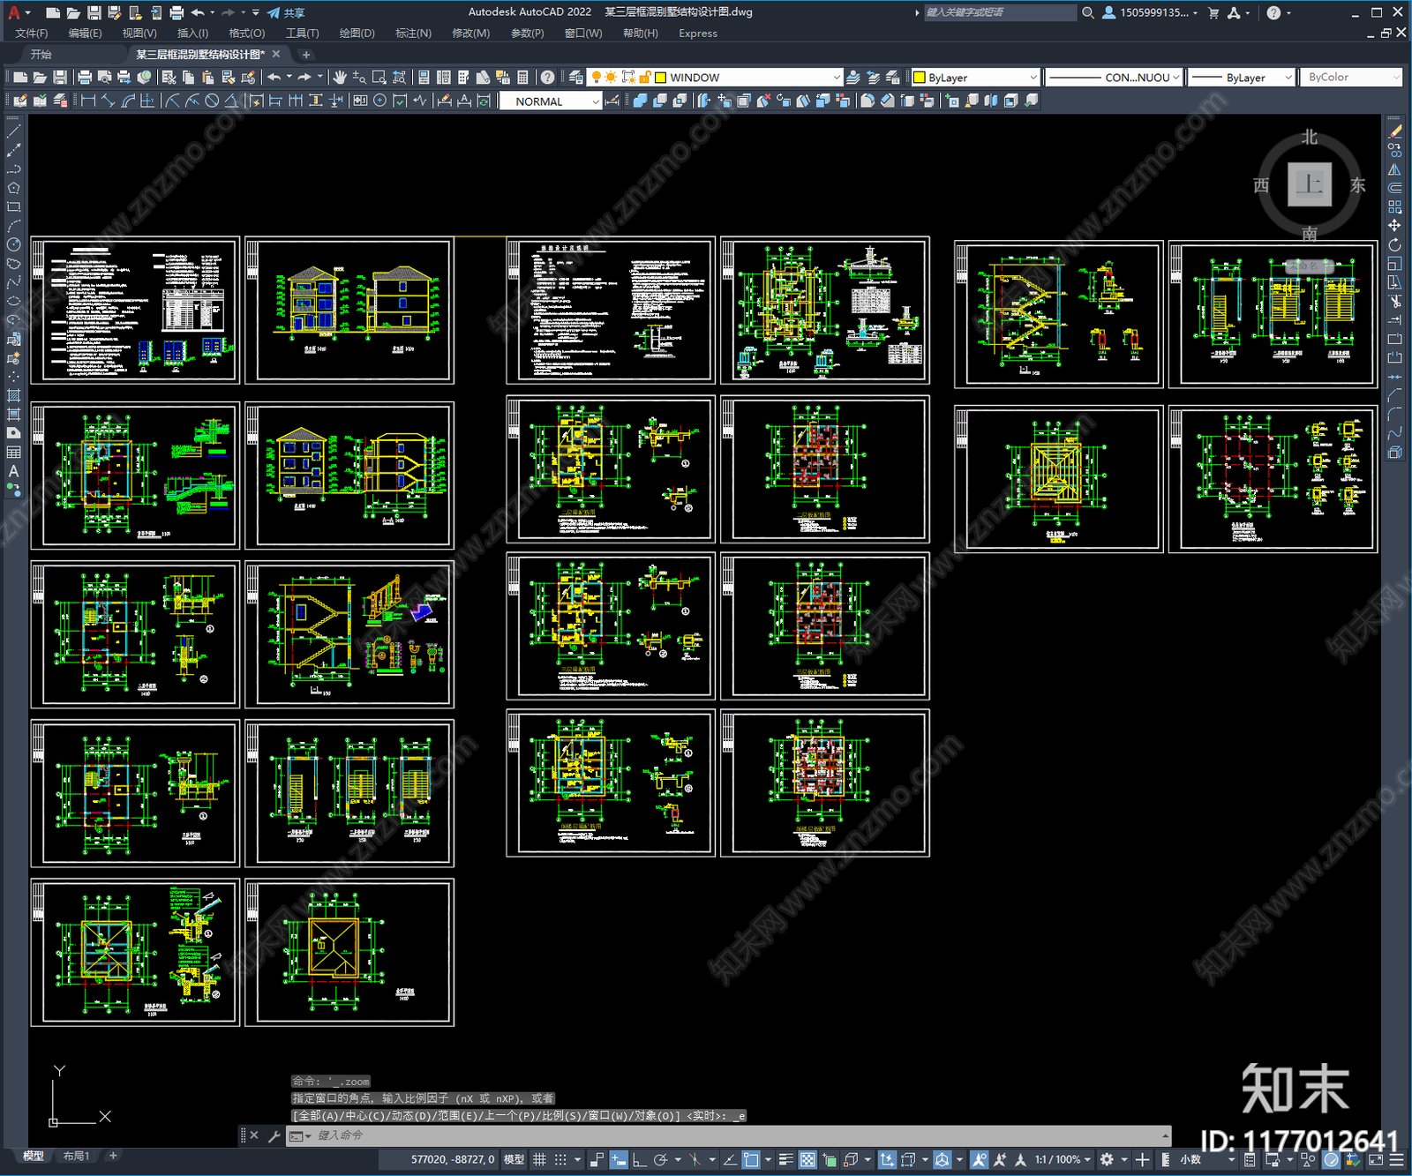
Task: Toggle Ortho mode in the status bar
Action: coord(639,1159)
